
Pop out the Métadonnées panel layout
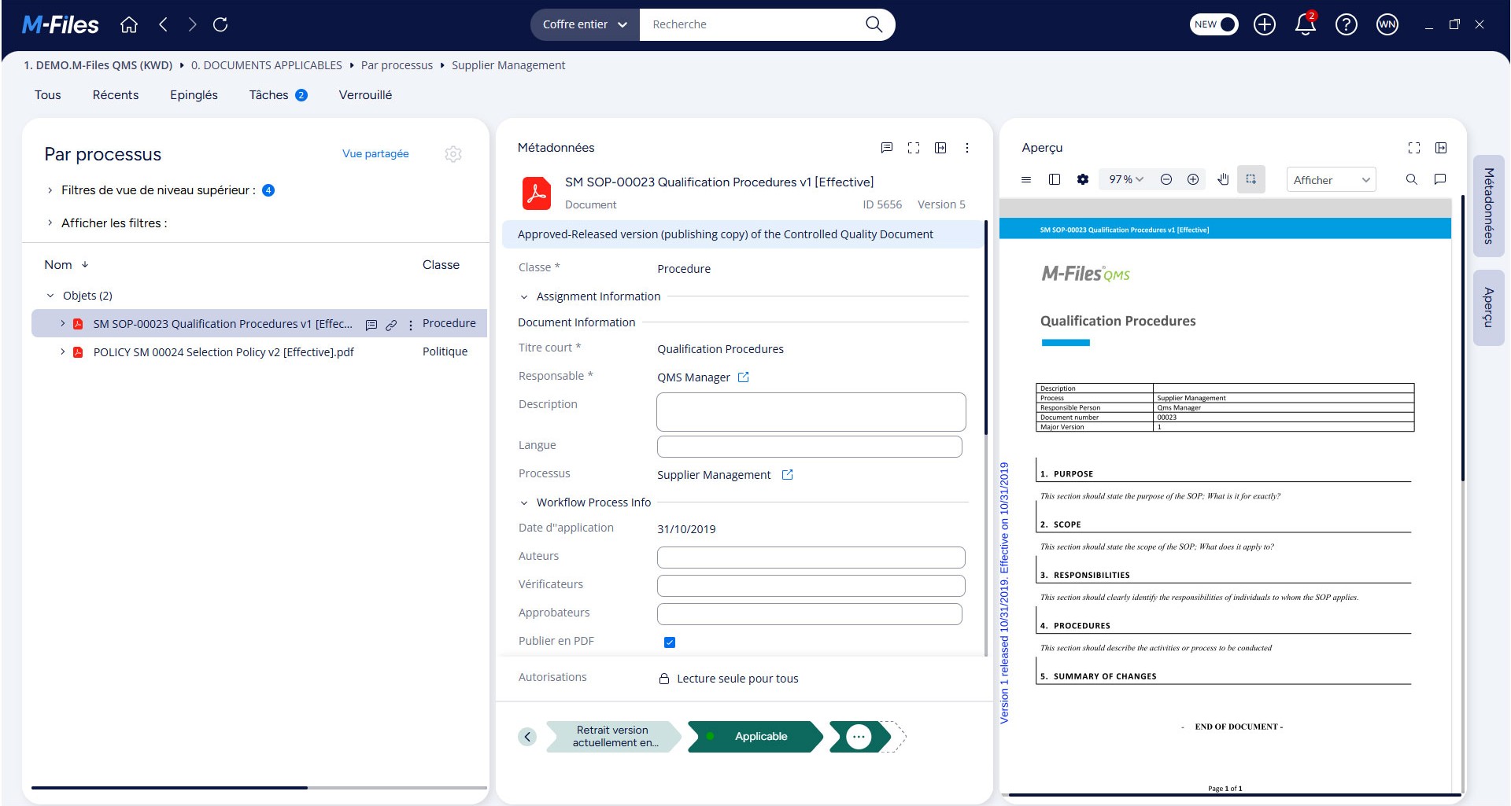pyautogui.click(x=940, y=148)
